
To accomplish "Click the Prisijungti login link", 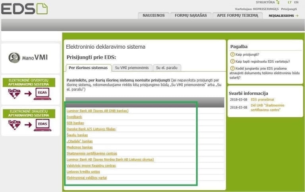I will click(x=289, y=9).
